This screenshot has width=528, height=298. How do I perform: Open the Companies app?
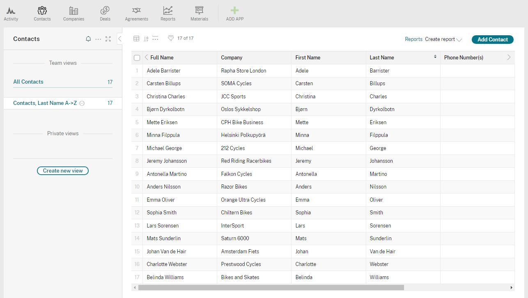[73, 14]
